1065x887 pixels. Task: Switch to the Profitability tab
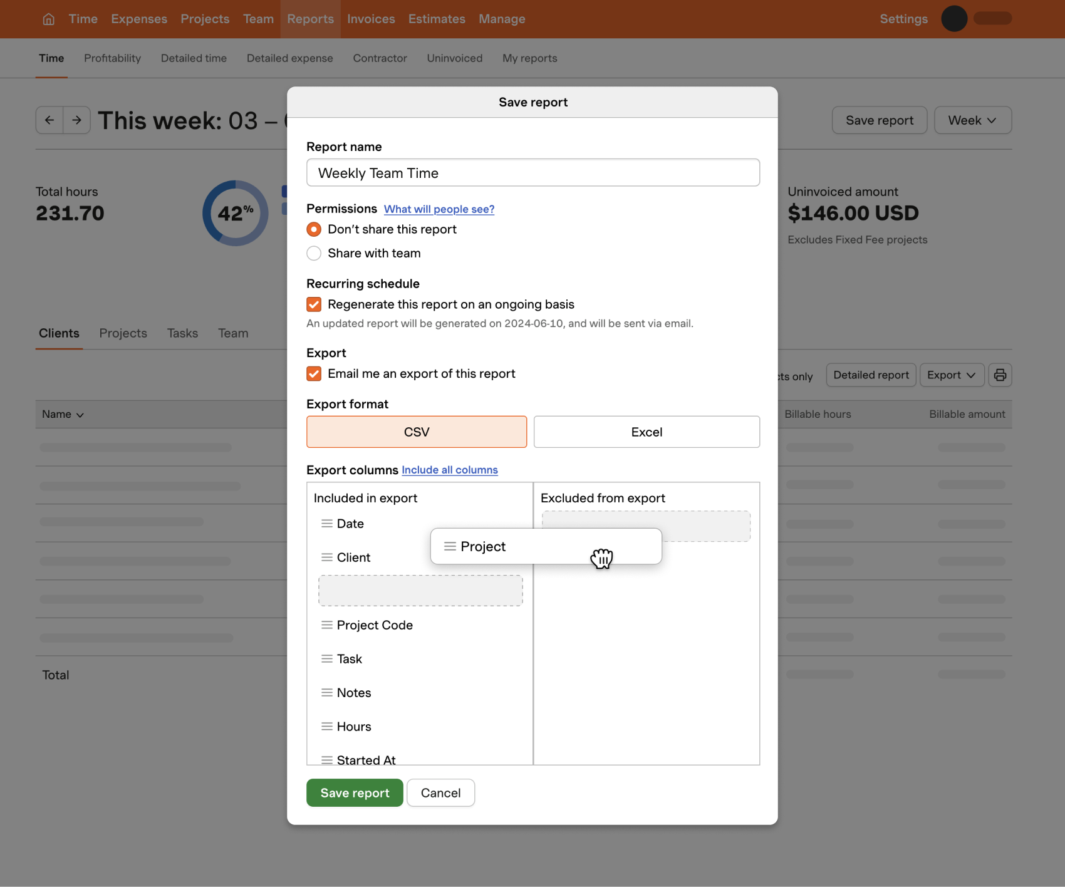point(112,58)
